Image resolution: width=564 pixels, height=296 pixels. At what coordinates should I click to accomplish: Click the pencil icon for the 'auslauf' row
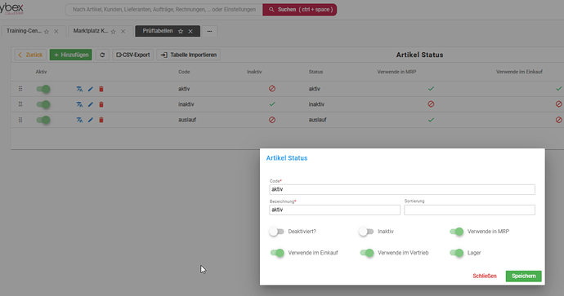(90, 120)
